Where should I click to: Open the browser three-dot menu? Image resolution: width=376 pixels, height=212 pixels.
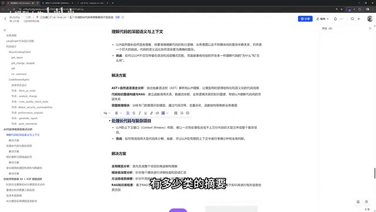pyautogui.click(x=373, y=9)
